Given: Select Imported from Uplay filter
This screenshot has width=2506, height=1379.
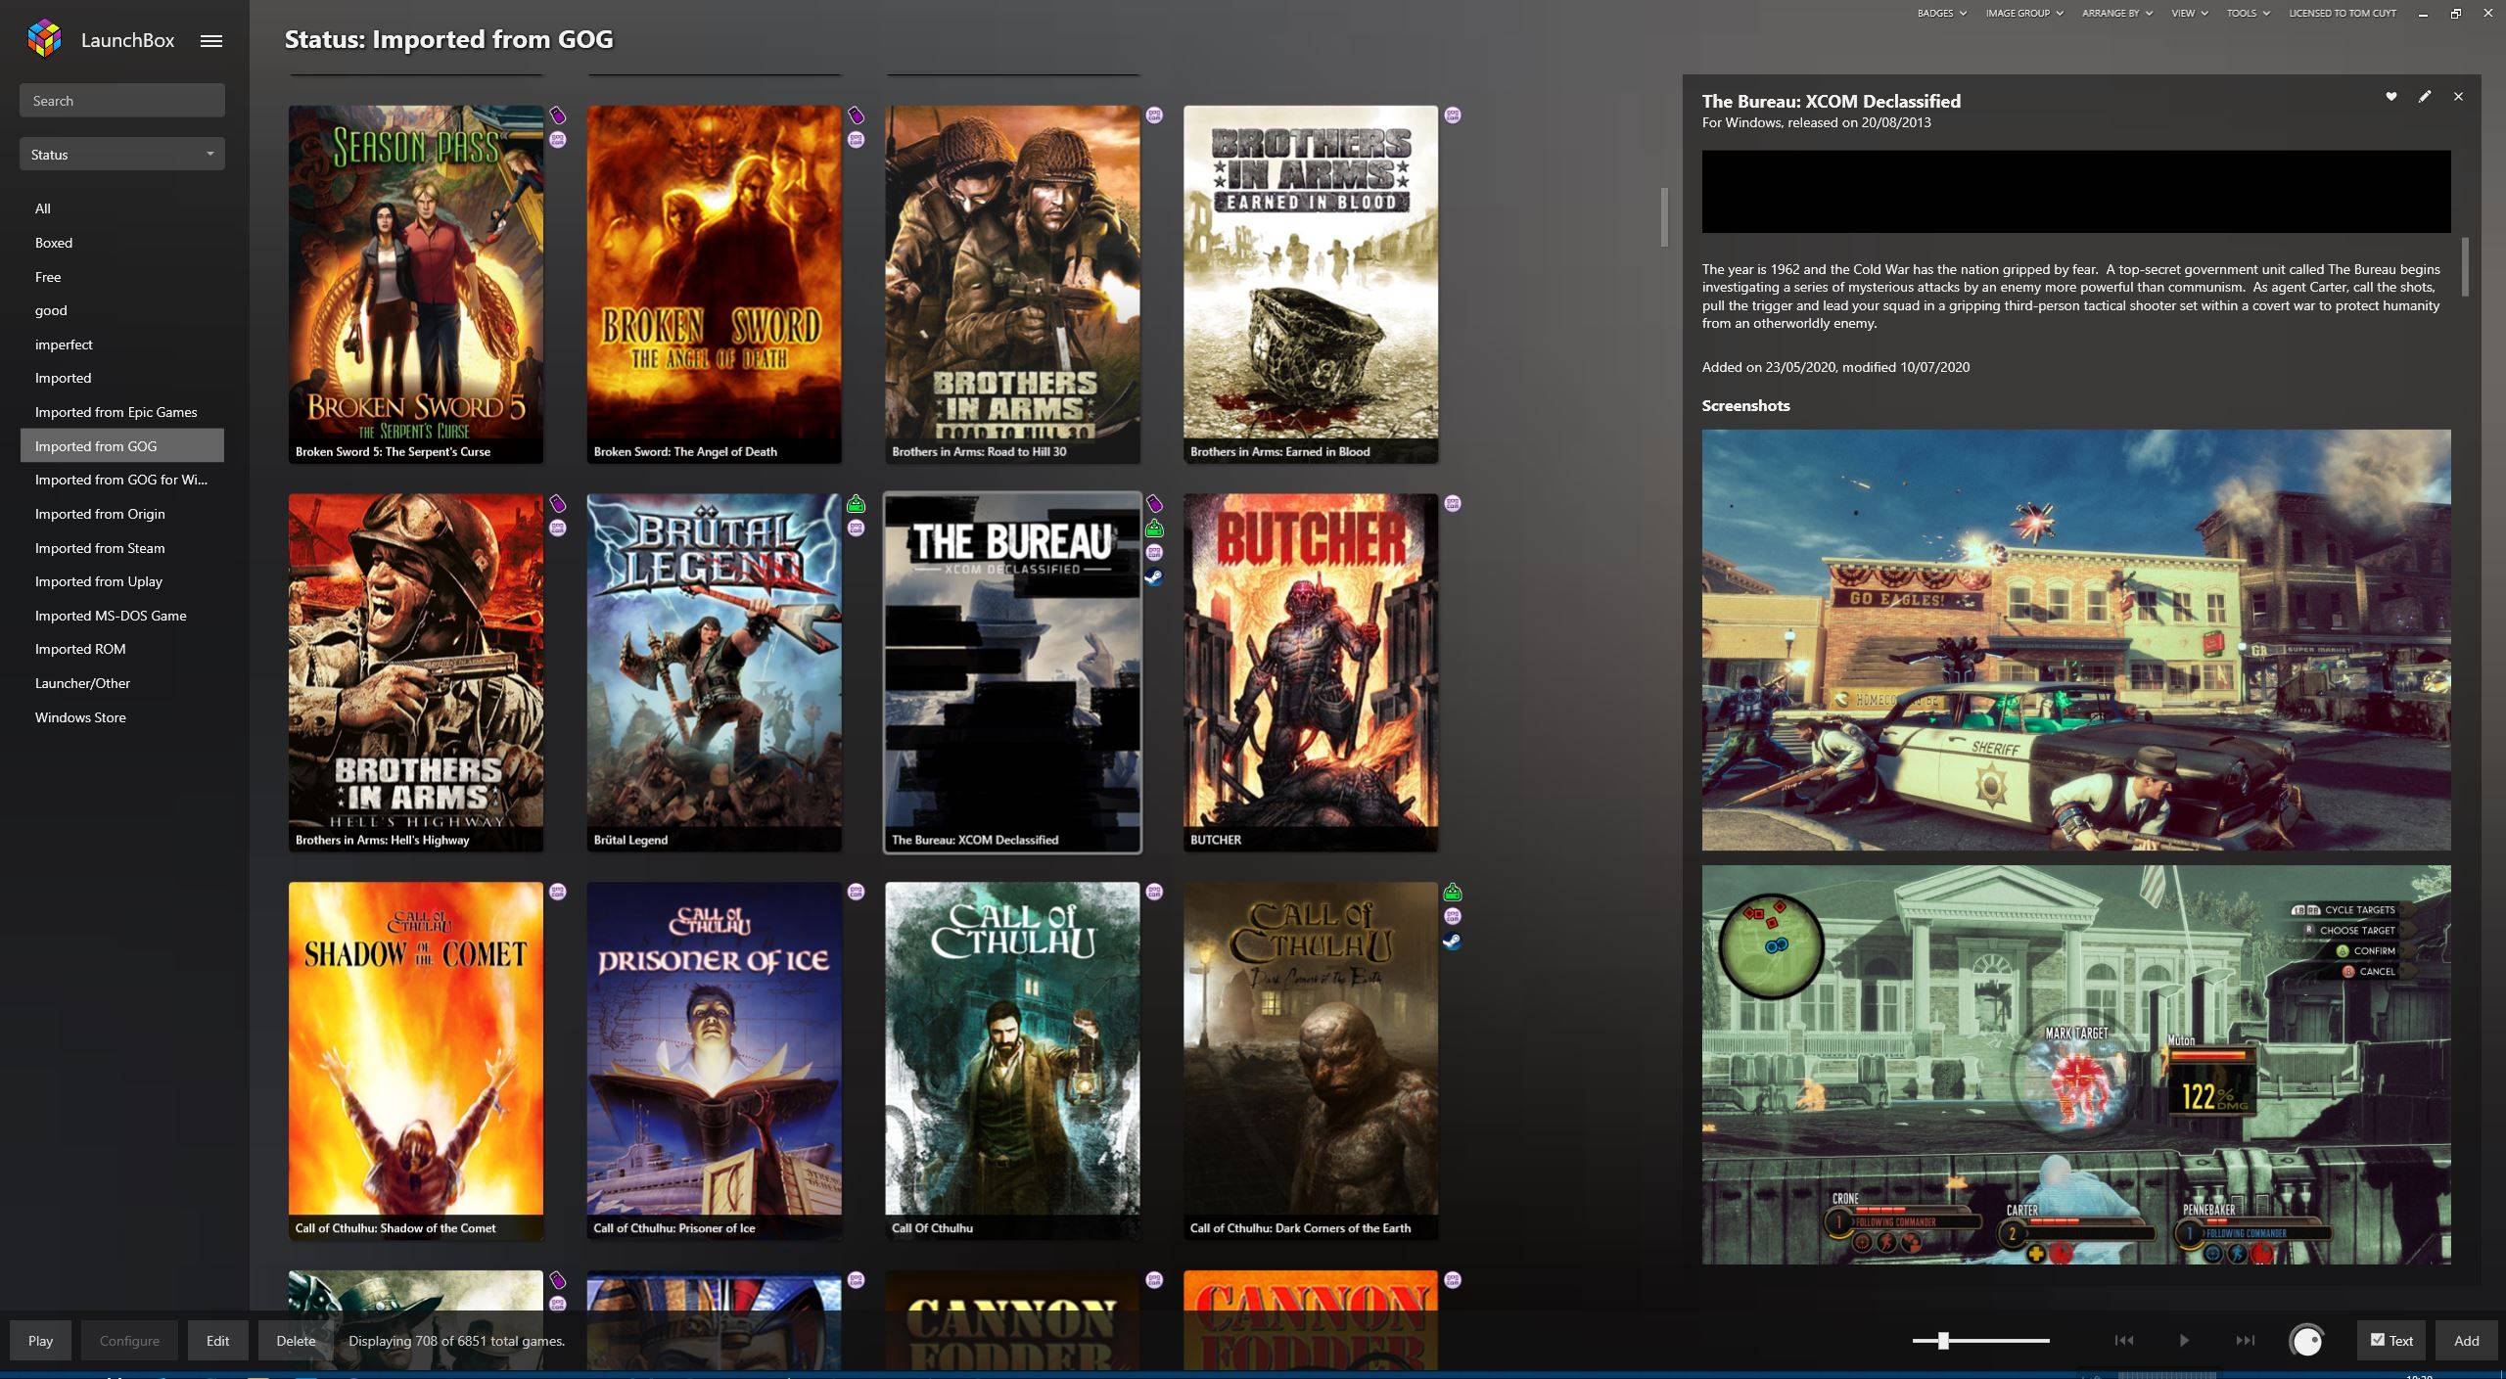Looking at the screenshot, I should click(121, 581).
